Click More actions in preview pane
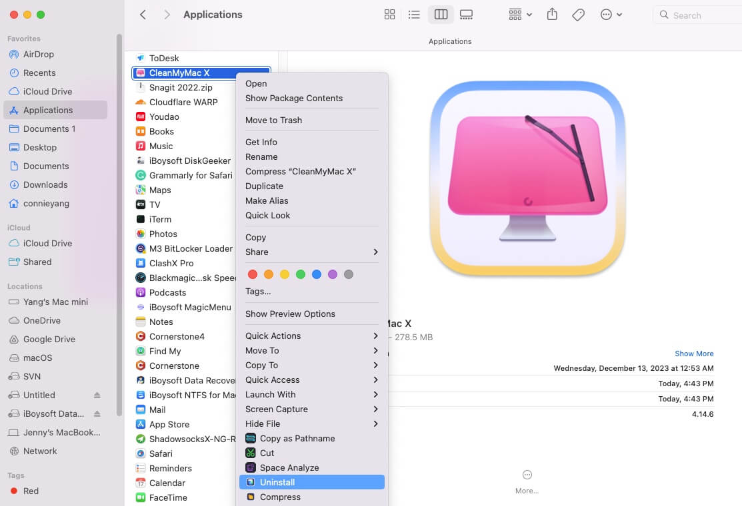The image size is (742, 506). (x=527, y=481)
